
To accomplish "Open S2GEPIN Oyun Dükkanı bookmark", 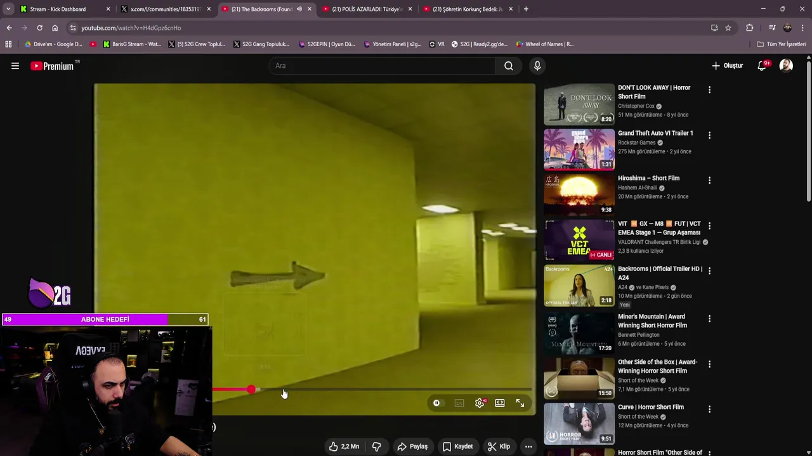I will pos(327,44).
